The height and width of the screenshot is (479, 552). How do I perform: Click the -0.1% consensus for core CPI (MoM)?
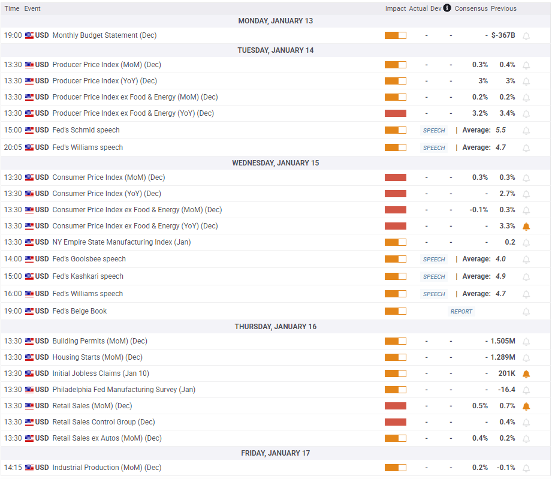(x=478, y=210)
